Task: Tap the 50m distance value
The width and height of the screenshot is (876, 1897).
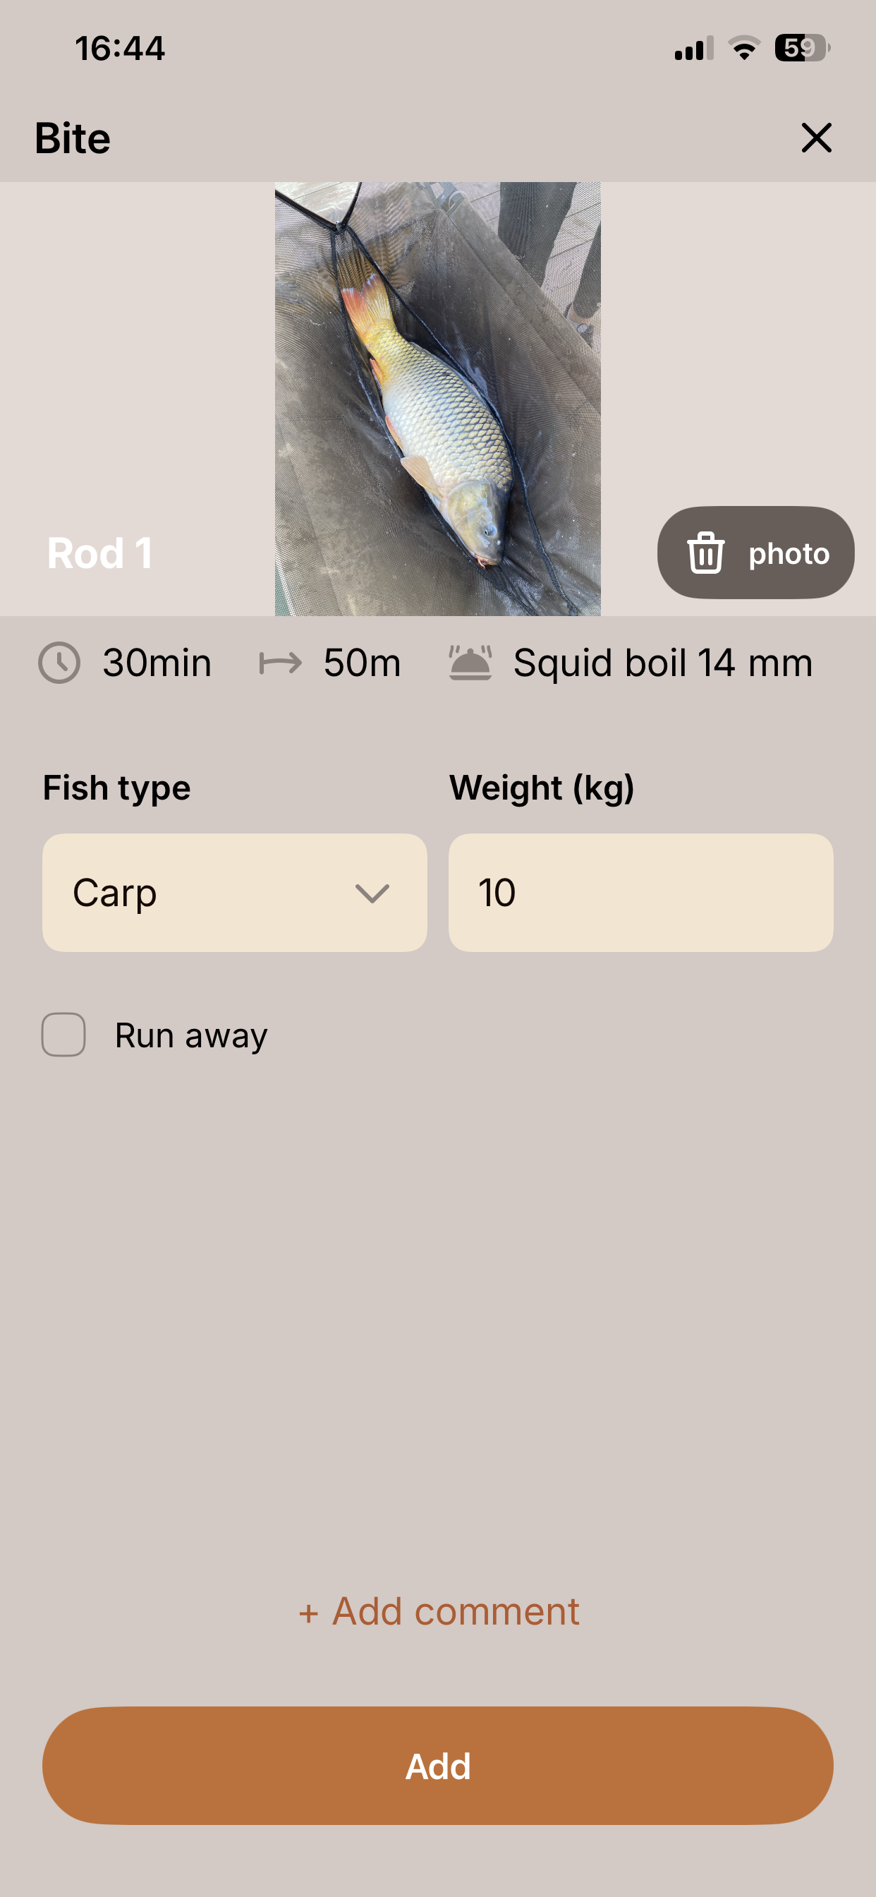Action: (x=361, y=663)
